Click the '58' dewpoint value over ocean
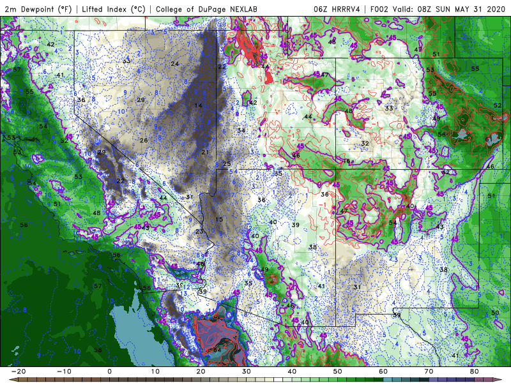511x383 pixels. pyautogui.click(x=98, y=350)
